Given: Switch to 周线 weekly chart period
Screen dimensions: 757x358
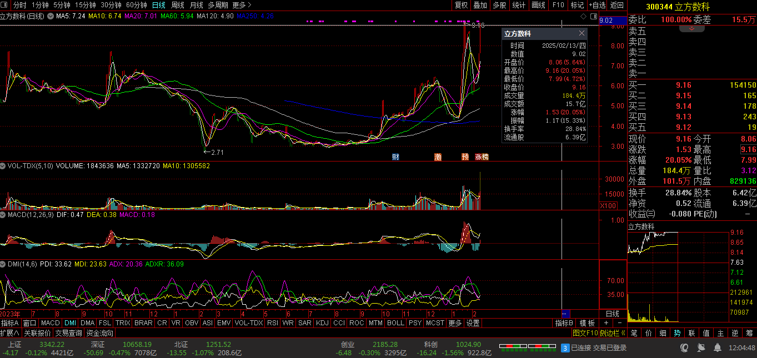Looking at the screenshot, I should click(x=177, y=5).
